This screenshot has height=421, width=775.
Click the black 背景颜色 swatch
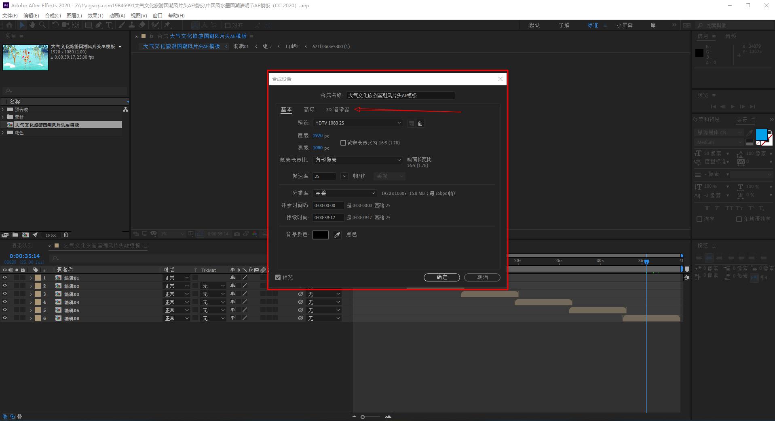click(320, 235)
